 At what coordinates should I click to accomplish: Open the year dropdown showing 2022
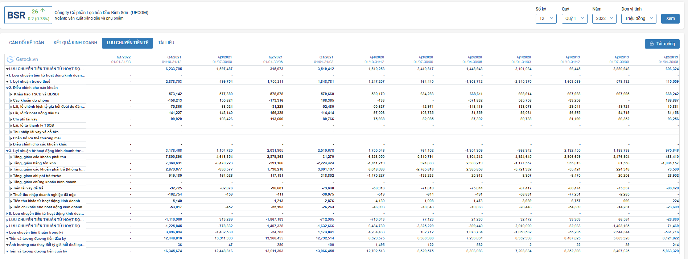(604, 18)
